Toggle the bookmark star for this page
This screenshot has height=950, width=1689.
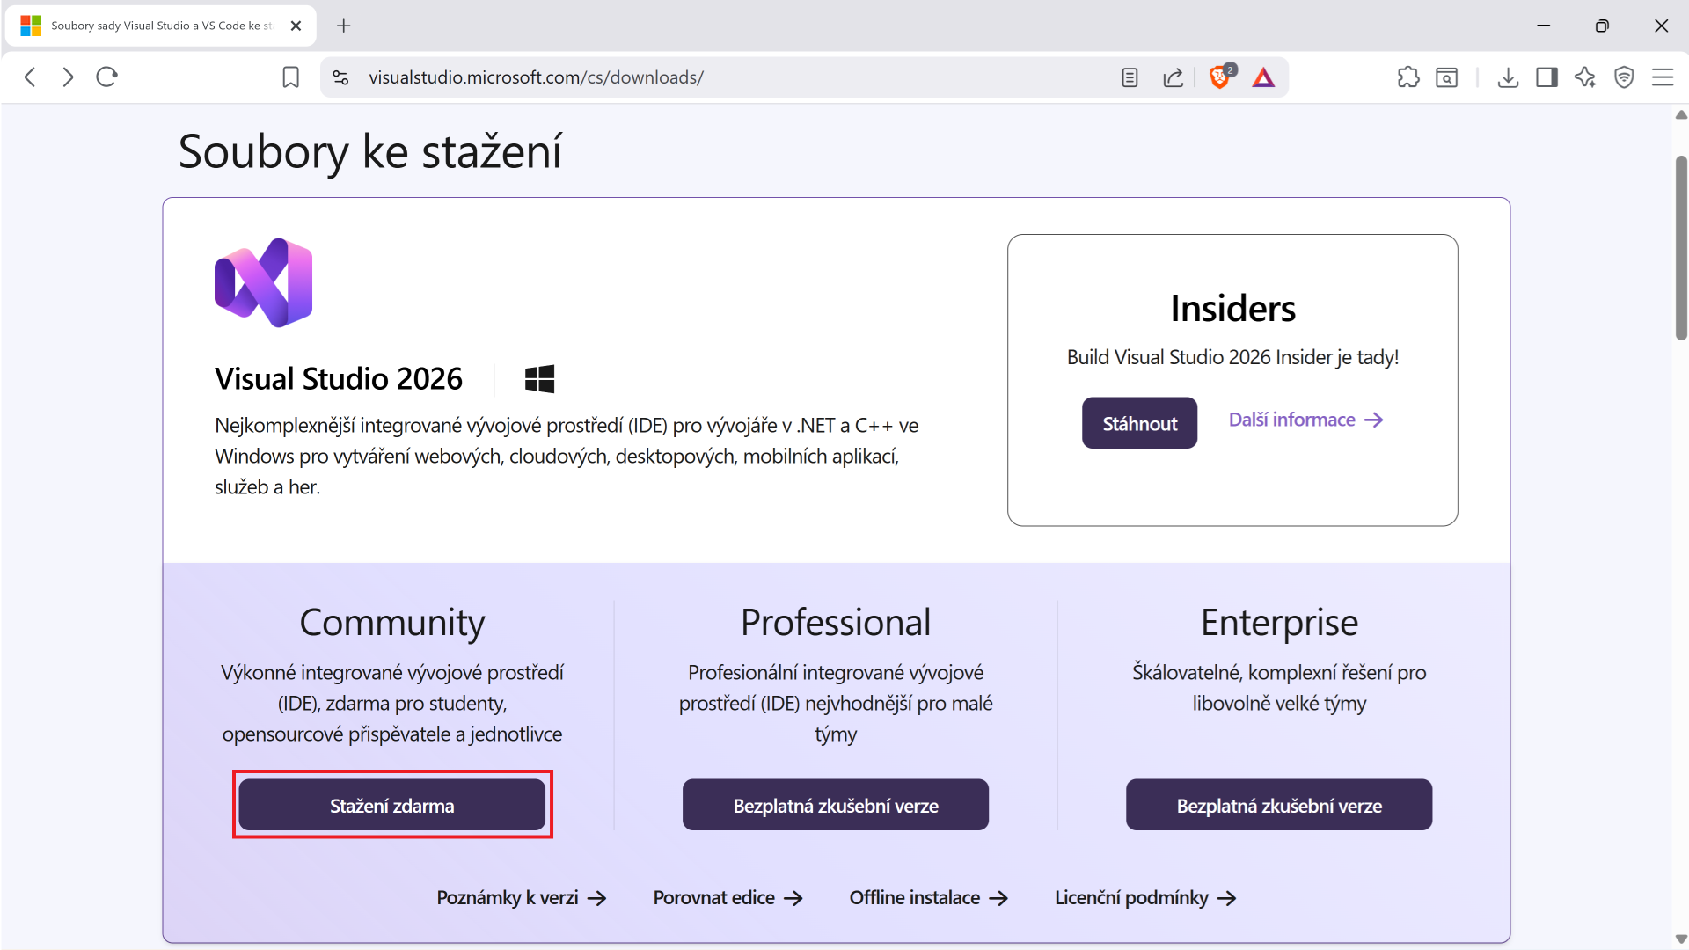[291, 77]
